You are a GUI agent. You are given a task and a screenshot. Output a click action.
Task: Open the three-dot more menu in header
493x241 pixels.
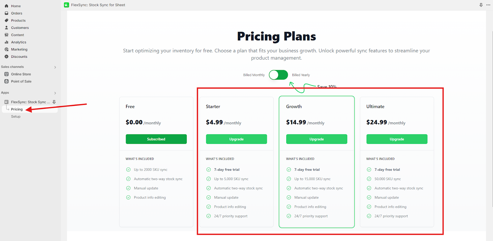[x=488, y=5]
